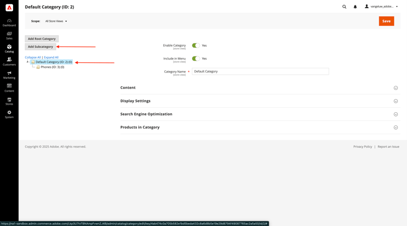This screenshot has height=226, width=407.
Task: Click Add Subcategory button
Action: (41, 47)
